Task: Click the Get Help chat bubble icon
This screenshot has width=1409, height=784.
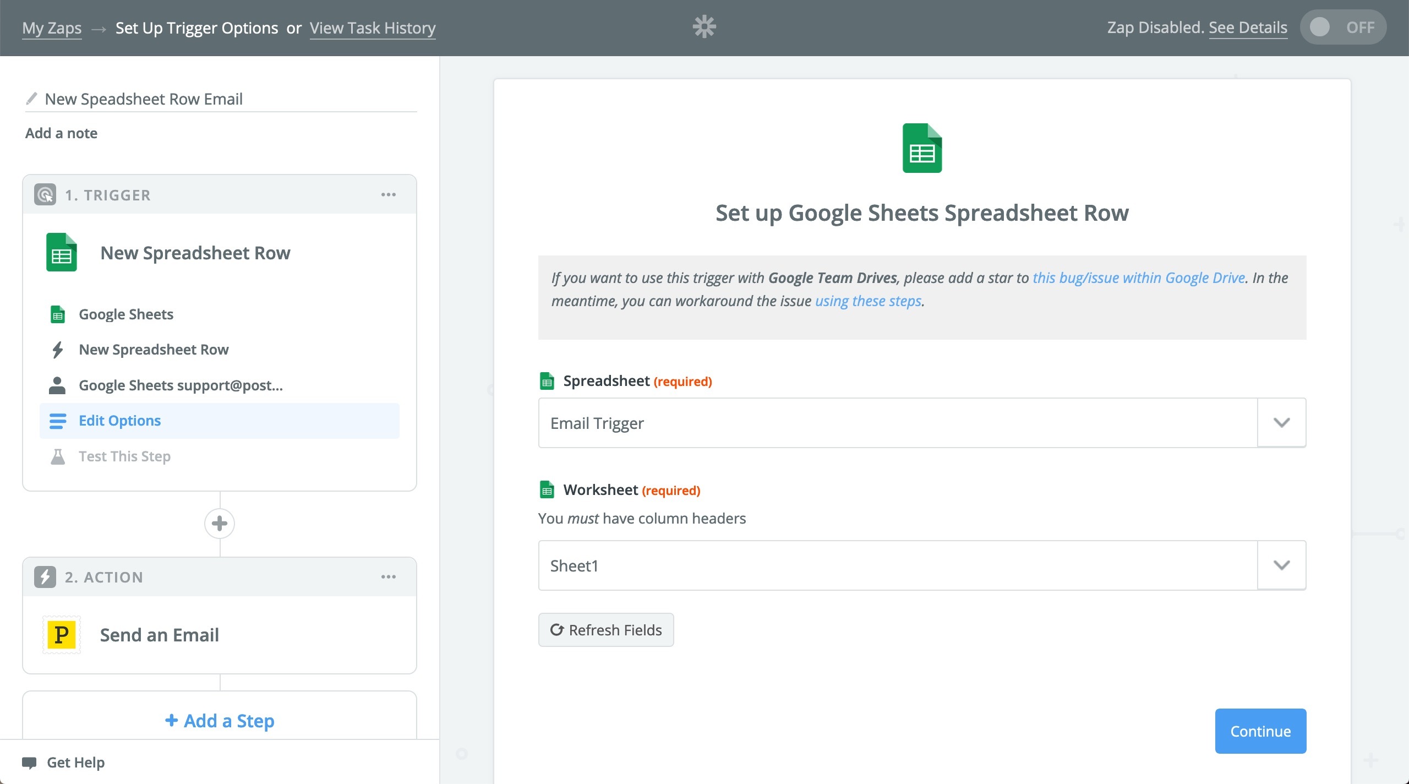Action: click(29, 763)
